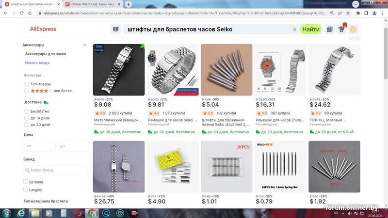Enable the Топ-товары filter checkbox
The width and height of the screenshot is (388, 218).
[x=27, y=84]
